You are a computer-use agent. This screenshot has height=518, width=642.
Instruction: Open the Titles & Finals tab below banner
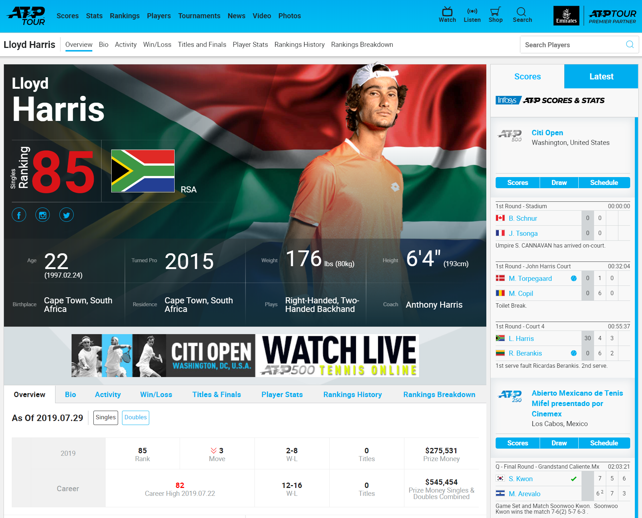point(217,394)
